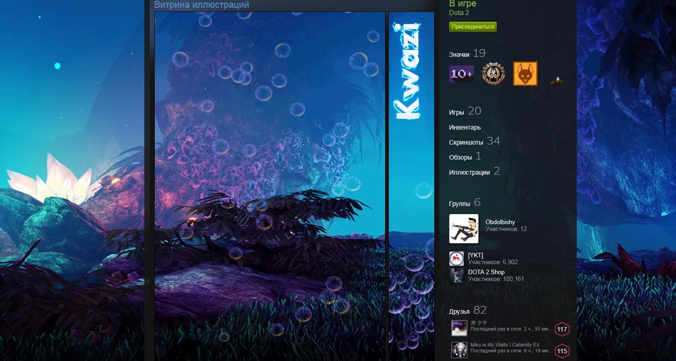Image resolution: width=676 pixels, height=361 pixels.
Task: Open the Группы 6 groups link
Action: 465,203
